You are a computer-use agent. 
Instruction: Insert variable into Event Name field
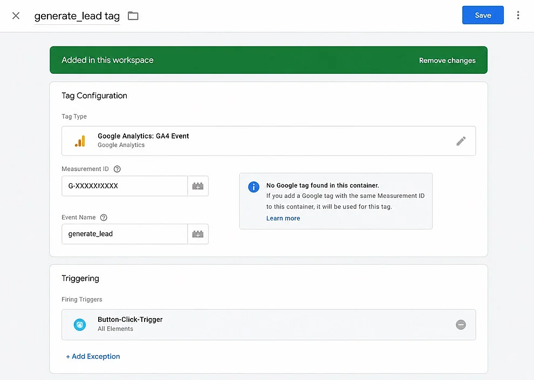(x=198, y=234)
